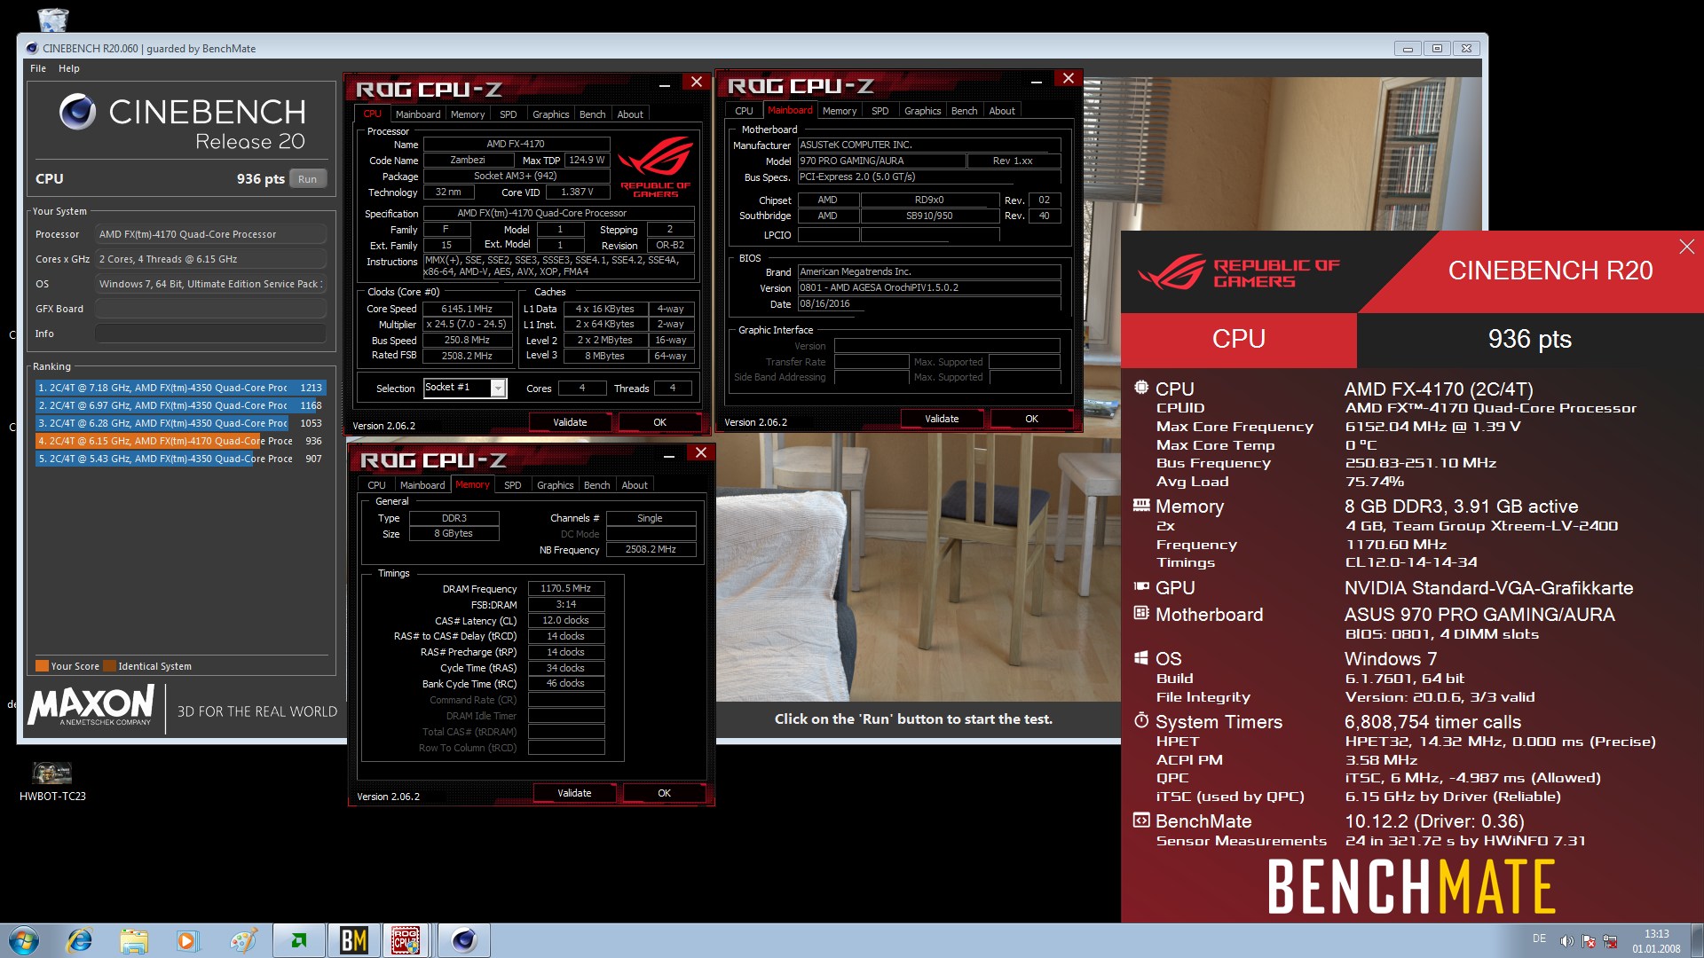Click the GPU icon in BenchMate panel

[1140, 586]
